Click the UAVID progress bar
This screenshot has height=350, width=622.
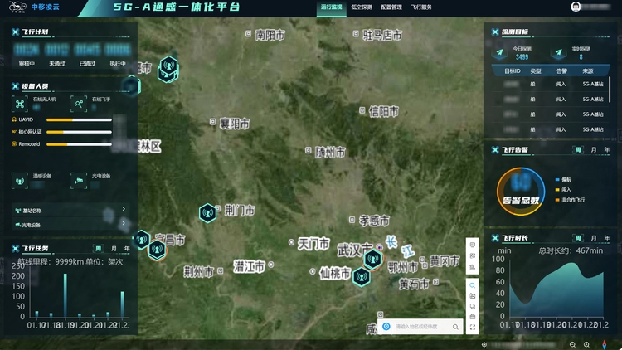point(79,119)
